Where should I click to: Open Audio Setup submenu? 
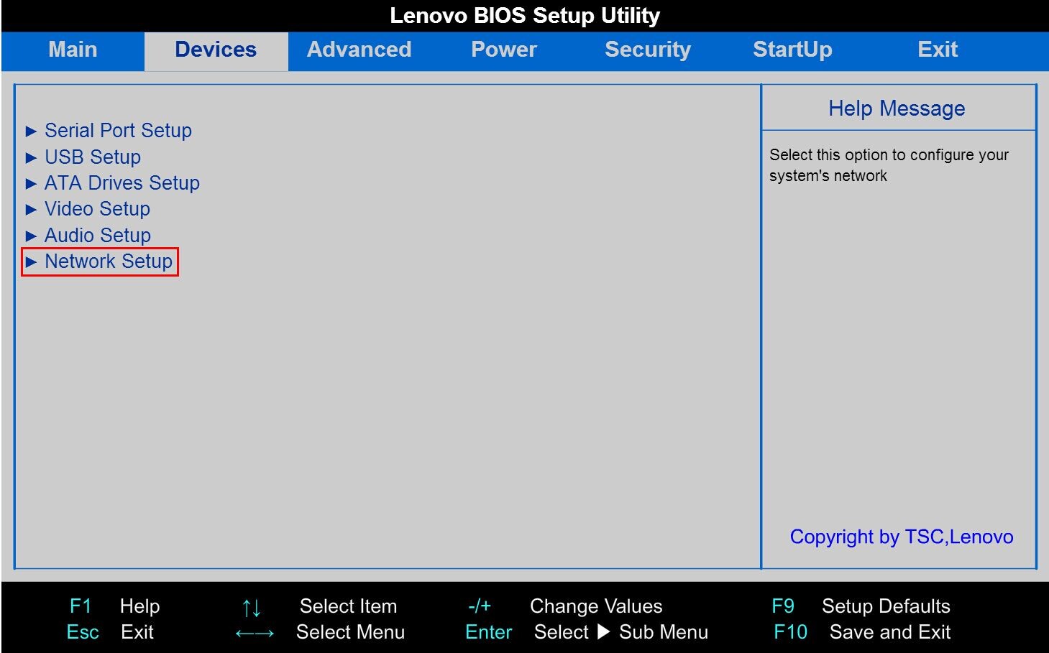point(98,236)
